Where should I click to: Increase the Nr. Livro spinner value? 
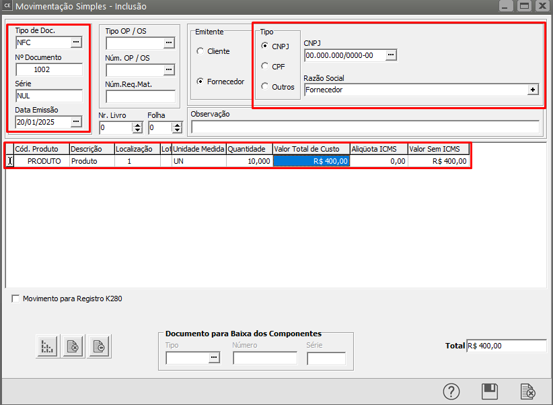click(x=138, y=125)
